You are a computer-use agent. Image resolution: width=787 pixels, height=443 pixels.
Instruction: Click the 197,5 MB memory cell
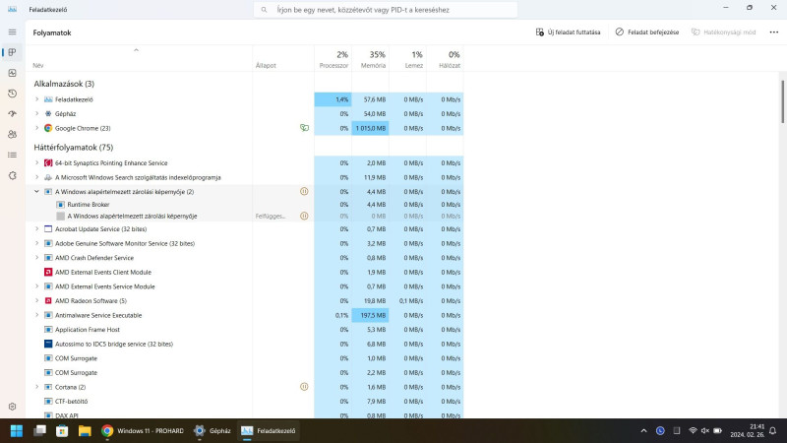[371, 315]
